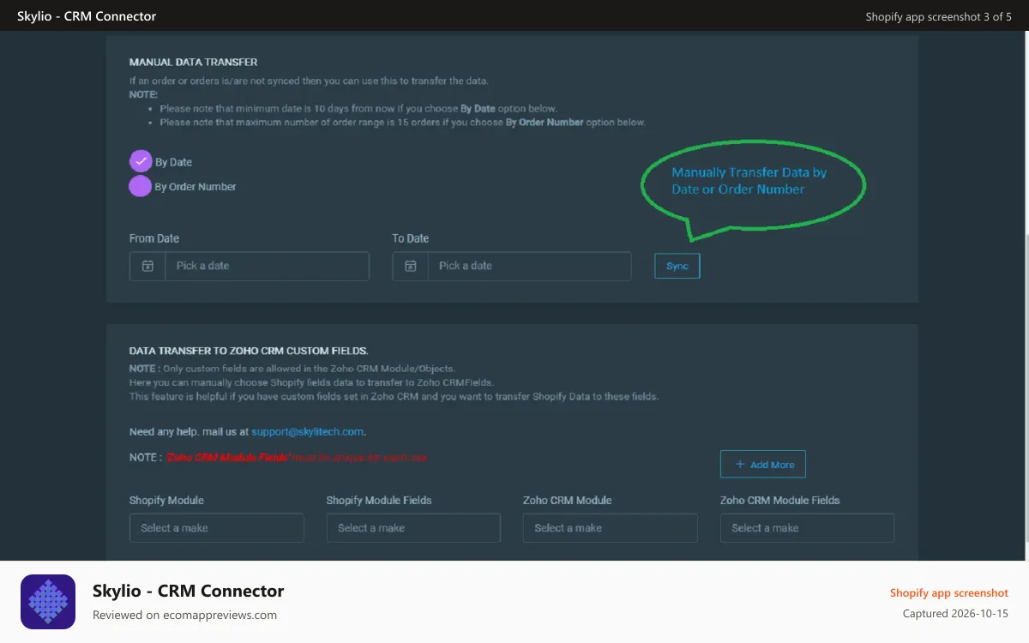Image resolution: width=1029 pixels, height=643 pixels.
Task: Click the To Date 'Pick a date' field
Action: (529, 266)
